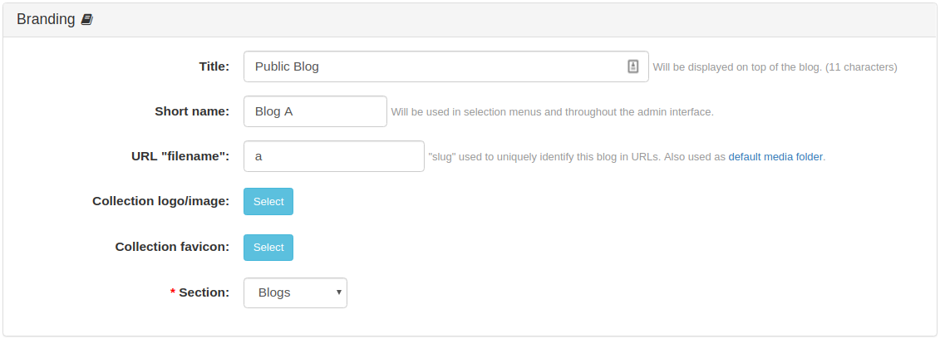This screenshot has height=339, width=940.
Task: Click the Short name: label
Action: [192, 111]
